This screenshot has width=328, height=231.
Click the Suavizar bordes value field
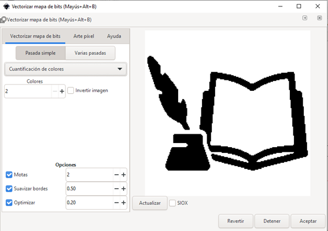tap(89, 189)
